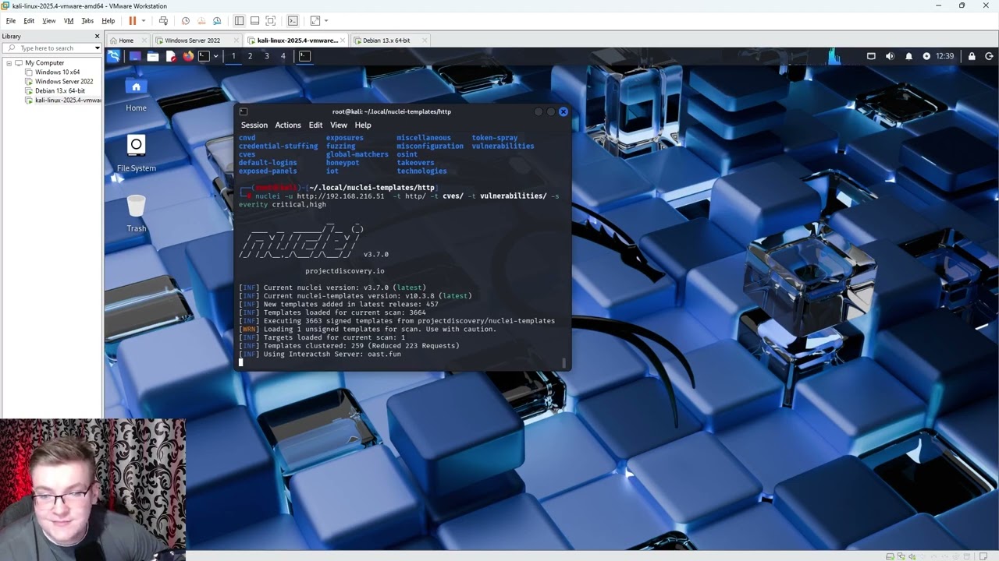Screen dimensions: 999x561
Task: Switch to workspace 2
Action: coord(250,56)
